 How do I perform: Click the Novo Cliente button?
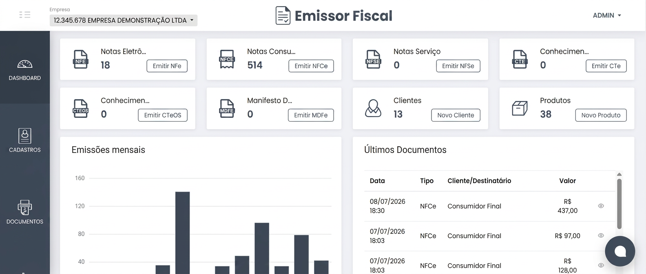456,115
